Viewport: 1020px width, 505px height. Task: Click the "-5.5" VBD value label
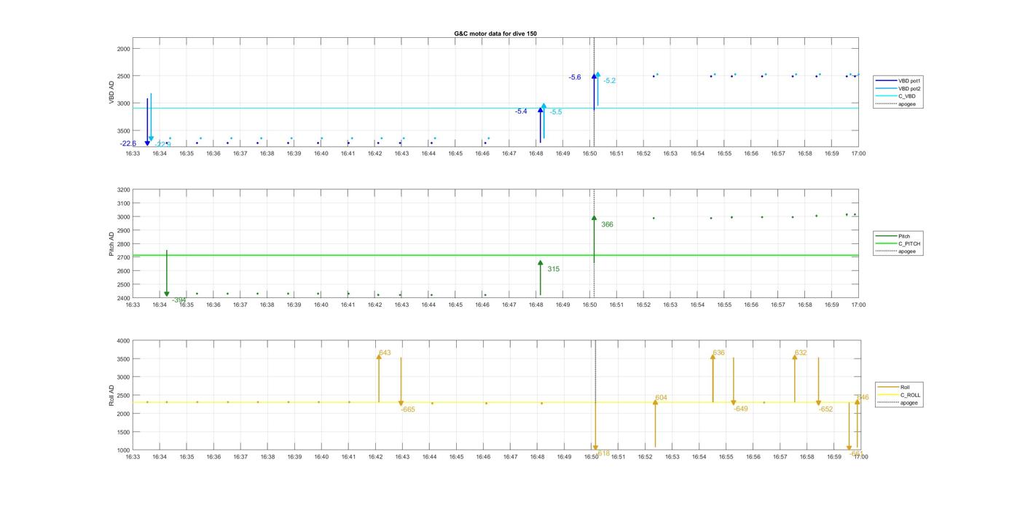pyautogui.click(x=556, y=112)
